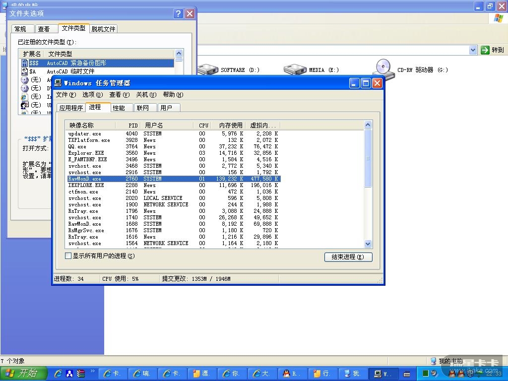Click the green 转到 (Go) arrow button
This screenshot has width=508, height=381.
tap(485, 50)
